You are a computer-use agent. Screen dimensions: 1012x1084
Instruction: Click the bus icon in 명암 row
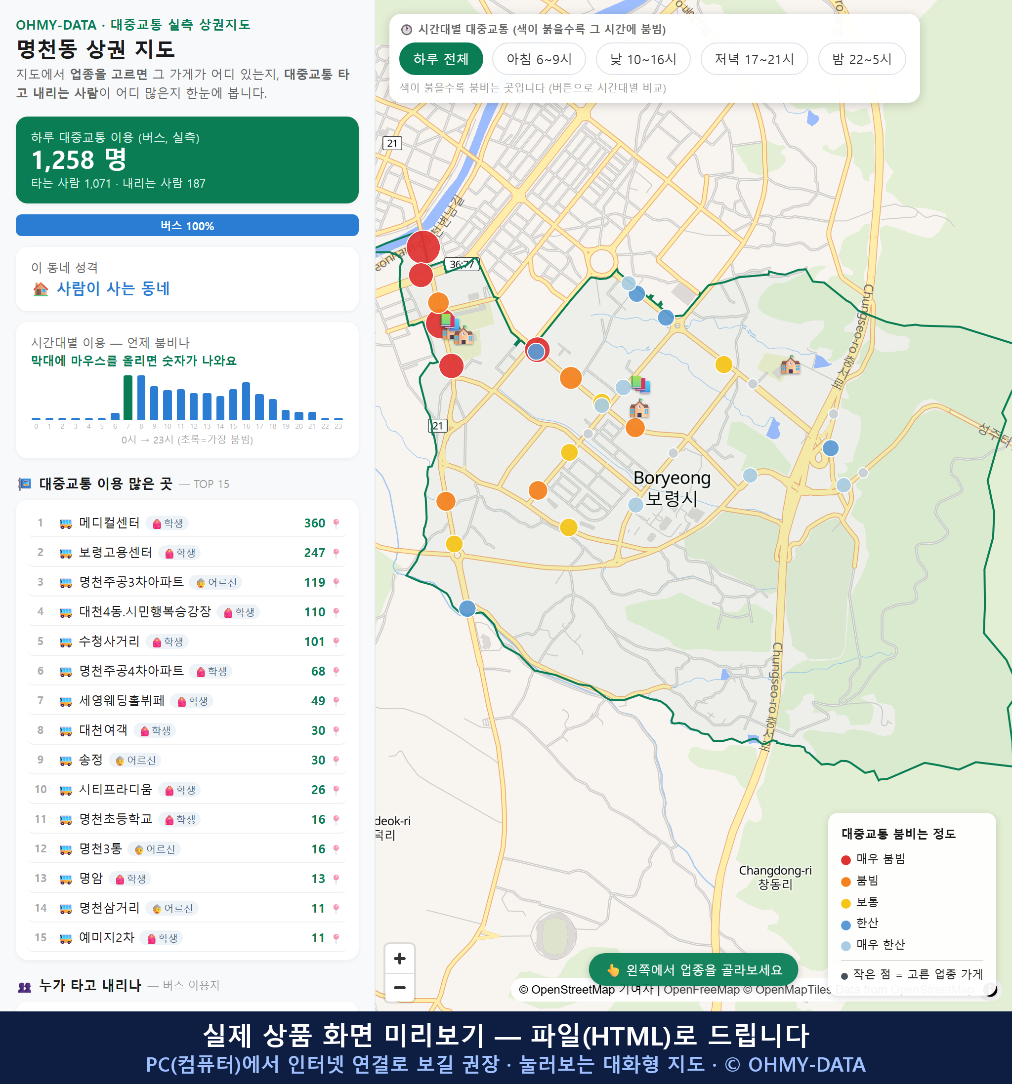pyautogui.click(x=65, y=879)
